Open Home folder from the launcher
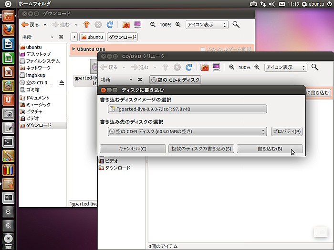This screenshot has height=250, width=334. (x=8, y=16)
